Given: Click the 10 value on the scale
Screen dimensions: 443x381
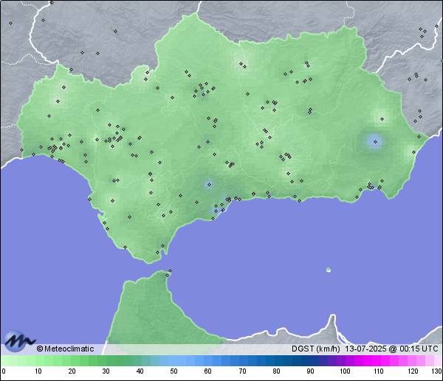Looking at the screenshot, I should pos(38,371).
